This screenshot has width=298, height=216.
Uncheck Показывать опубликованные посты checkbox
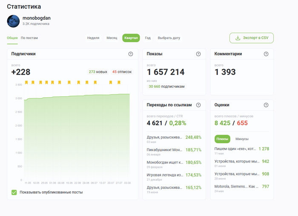tap(14, 192)
